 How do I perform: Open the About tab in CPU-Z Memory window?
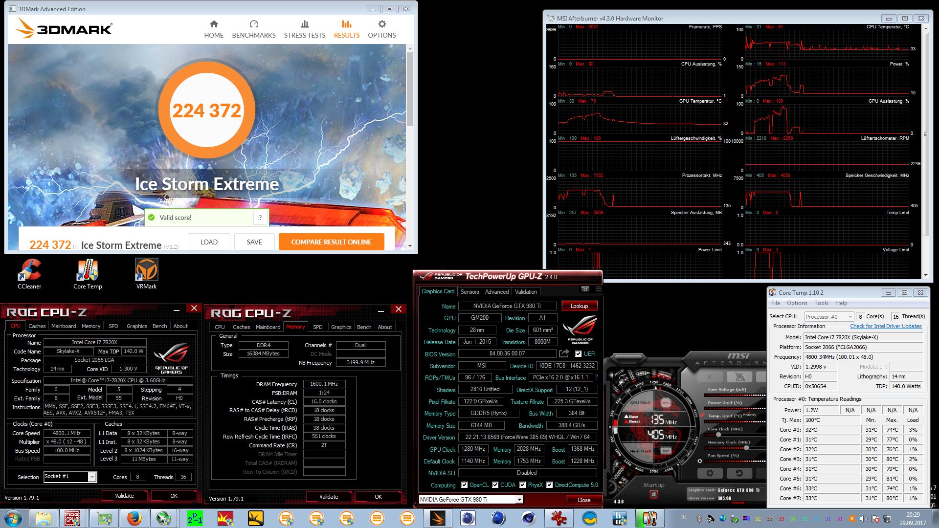[x=385, y=327]
